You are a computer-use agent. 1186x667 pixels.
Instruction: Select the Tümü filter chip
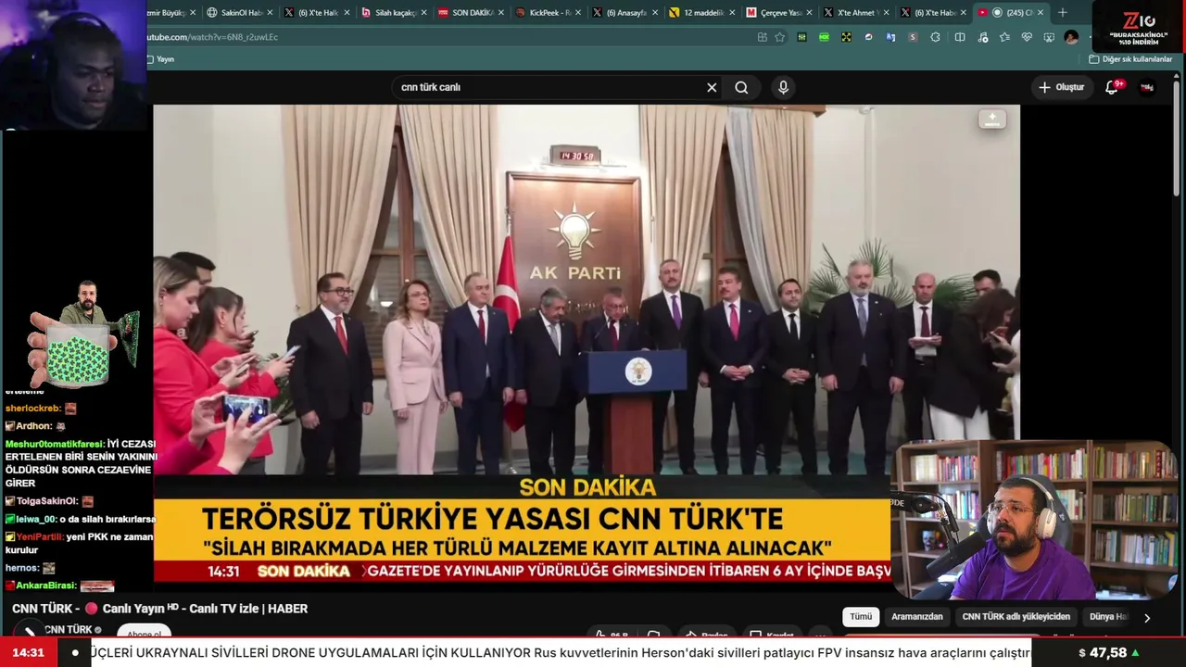tap(861, 617)
